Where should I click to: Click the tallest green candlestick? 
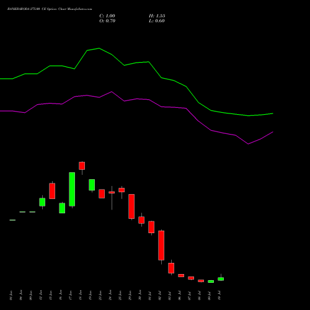72,189
